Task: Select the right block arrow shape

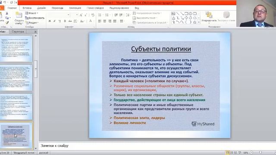Action: [x=186, y=18]
